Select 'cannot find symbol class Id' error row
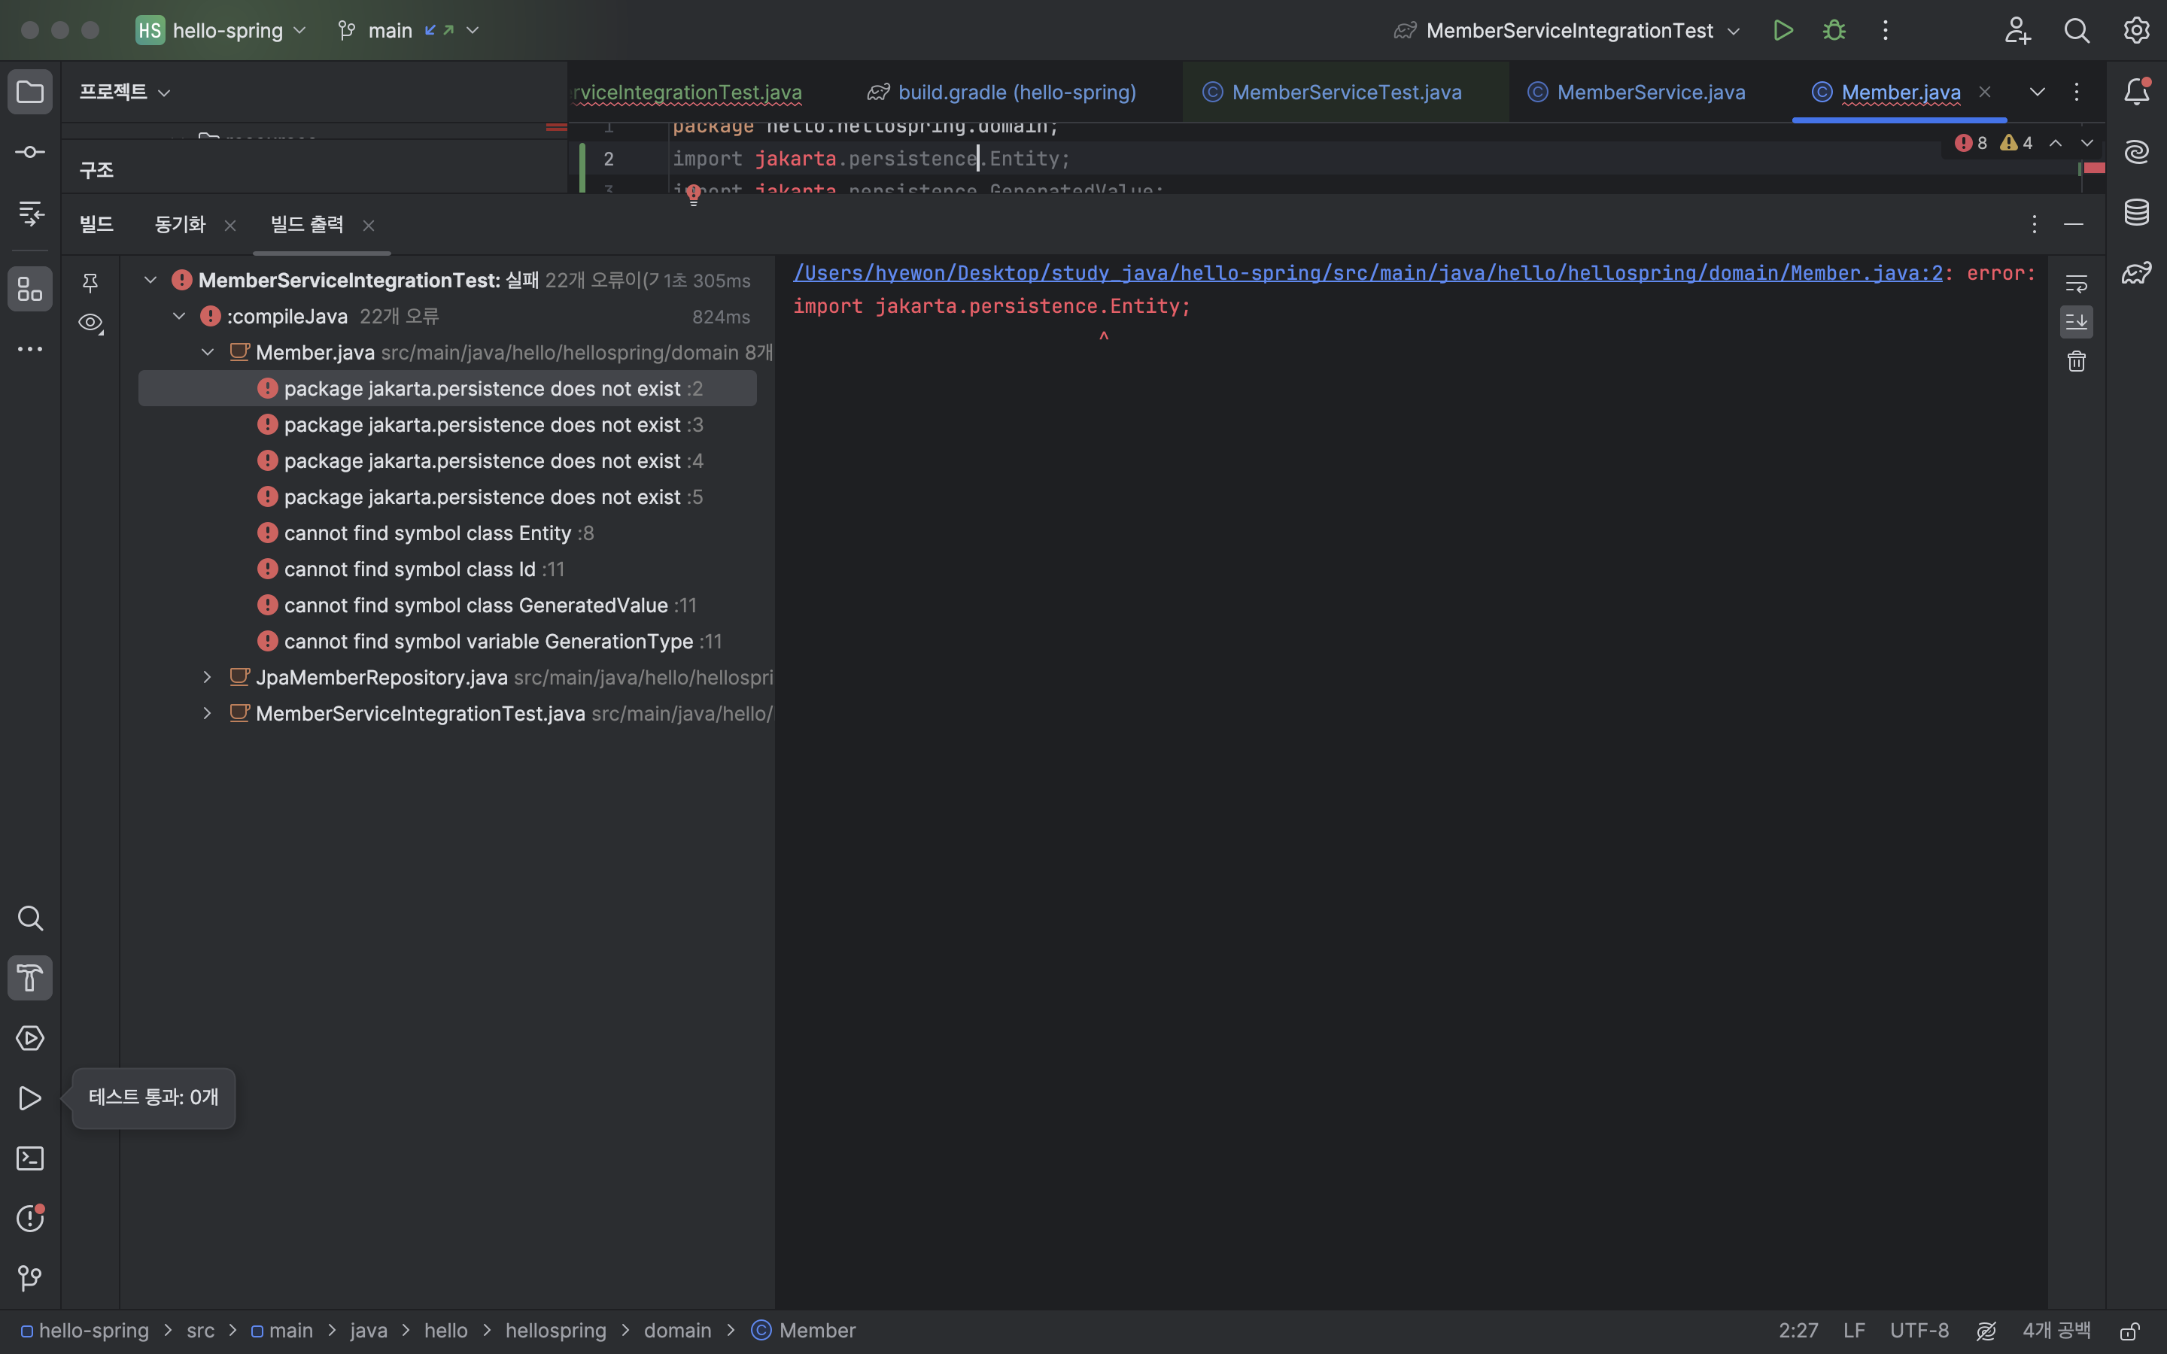Screen dimensions: 2167x1354 point(448,569)
